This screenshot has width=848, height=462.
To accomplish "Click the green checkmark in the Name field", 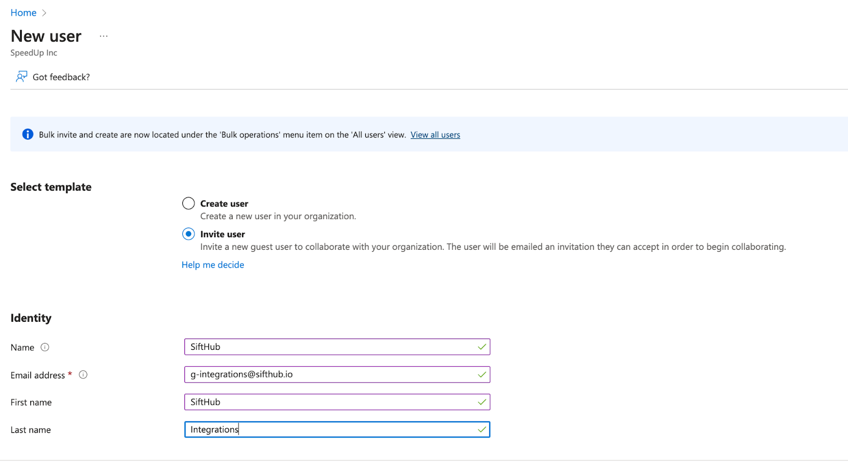I will coord(482,347).
